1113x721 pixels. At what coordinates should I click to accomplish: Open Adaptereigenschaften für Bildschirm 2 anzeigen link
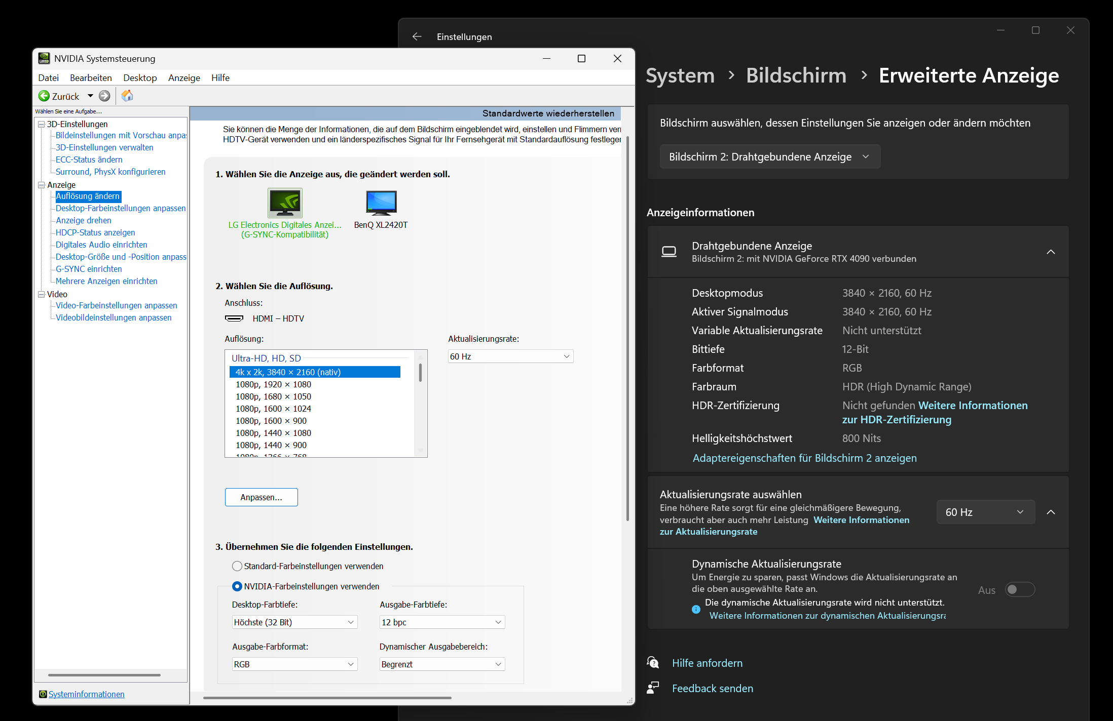[x=804, y=458]
